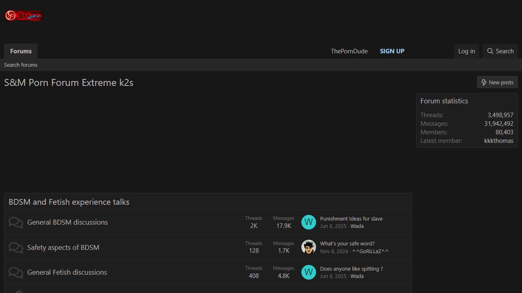522x293 pixels.
Task: Open Wada's avatar beside spitting thread
Action: [309, 272]
